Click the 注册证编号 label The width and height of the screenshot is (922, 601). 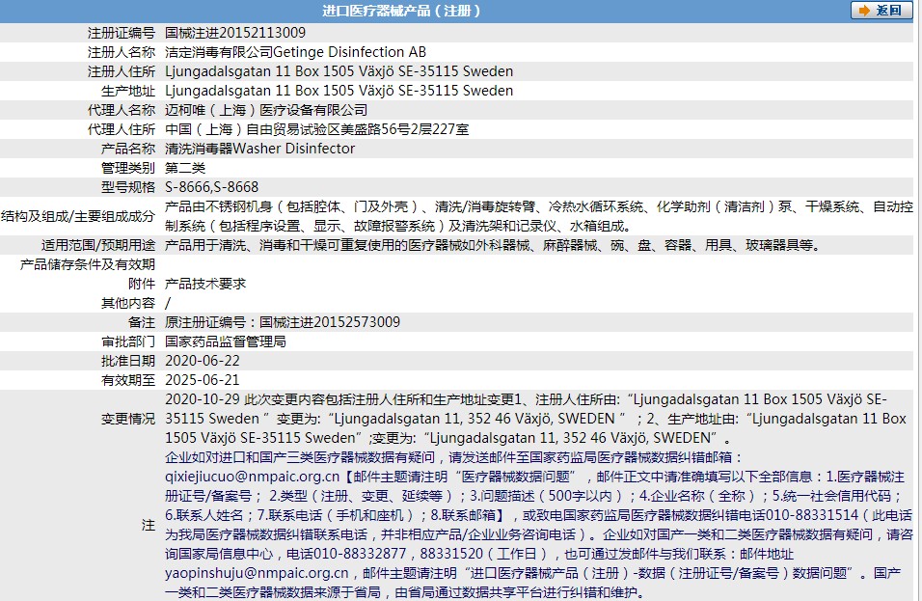[122, 33]
